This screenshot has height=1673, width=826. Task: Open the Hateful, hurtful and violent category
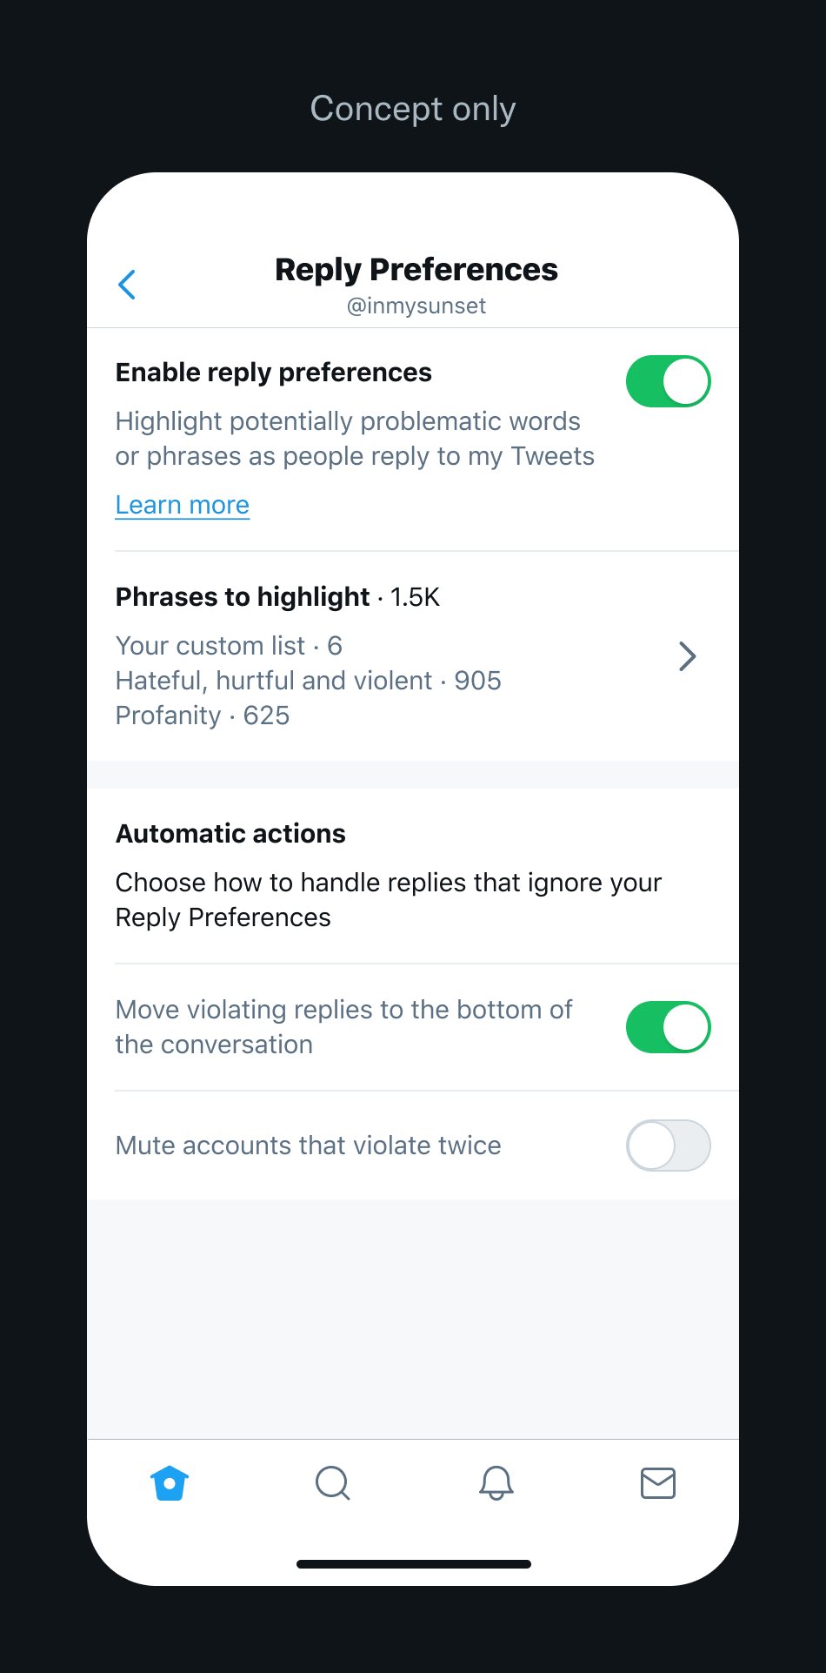tap(308, 680)
